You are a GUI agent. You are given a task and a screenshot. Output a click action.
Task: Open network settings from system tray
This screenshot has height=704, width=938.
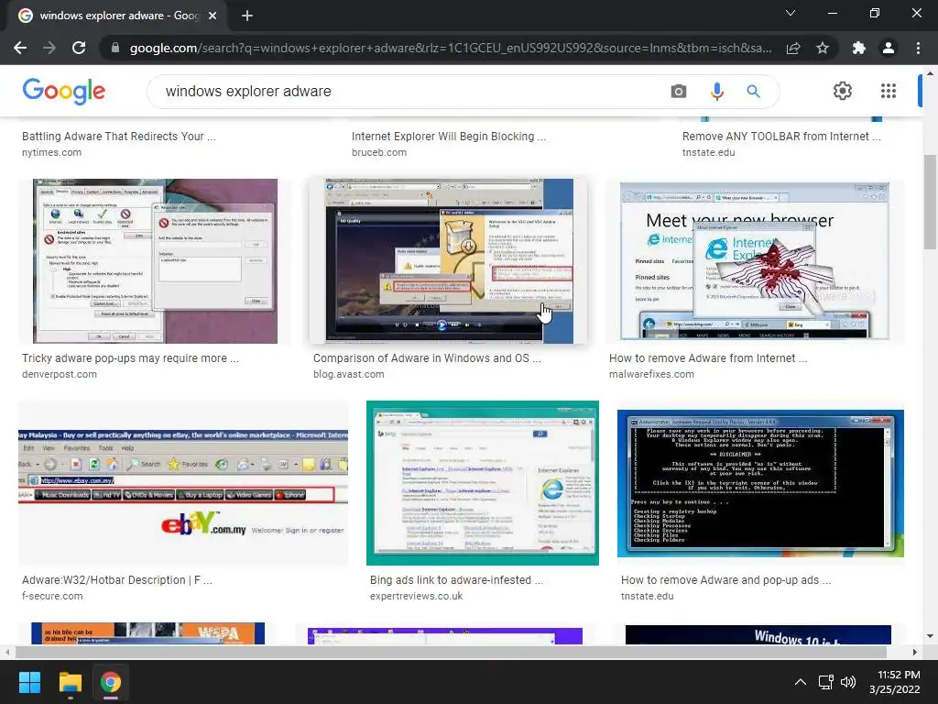826,682
